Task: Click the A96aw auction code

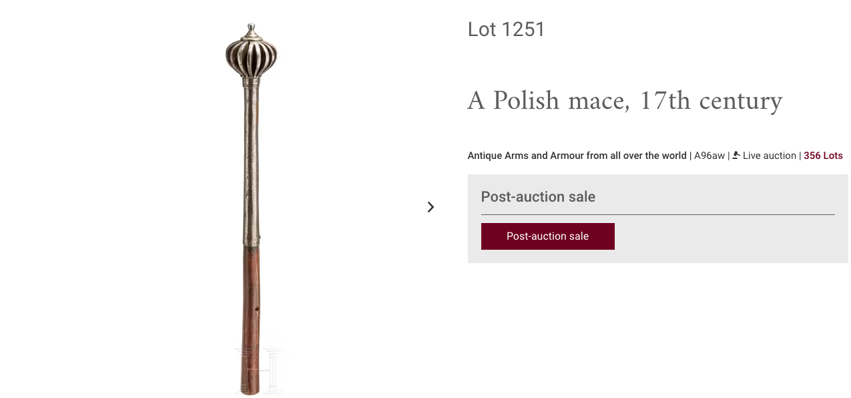Action: 709,156
